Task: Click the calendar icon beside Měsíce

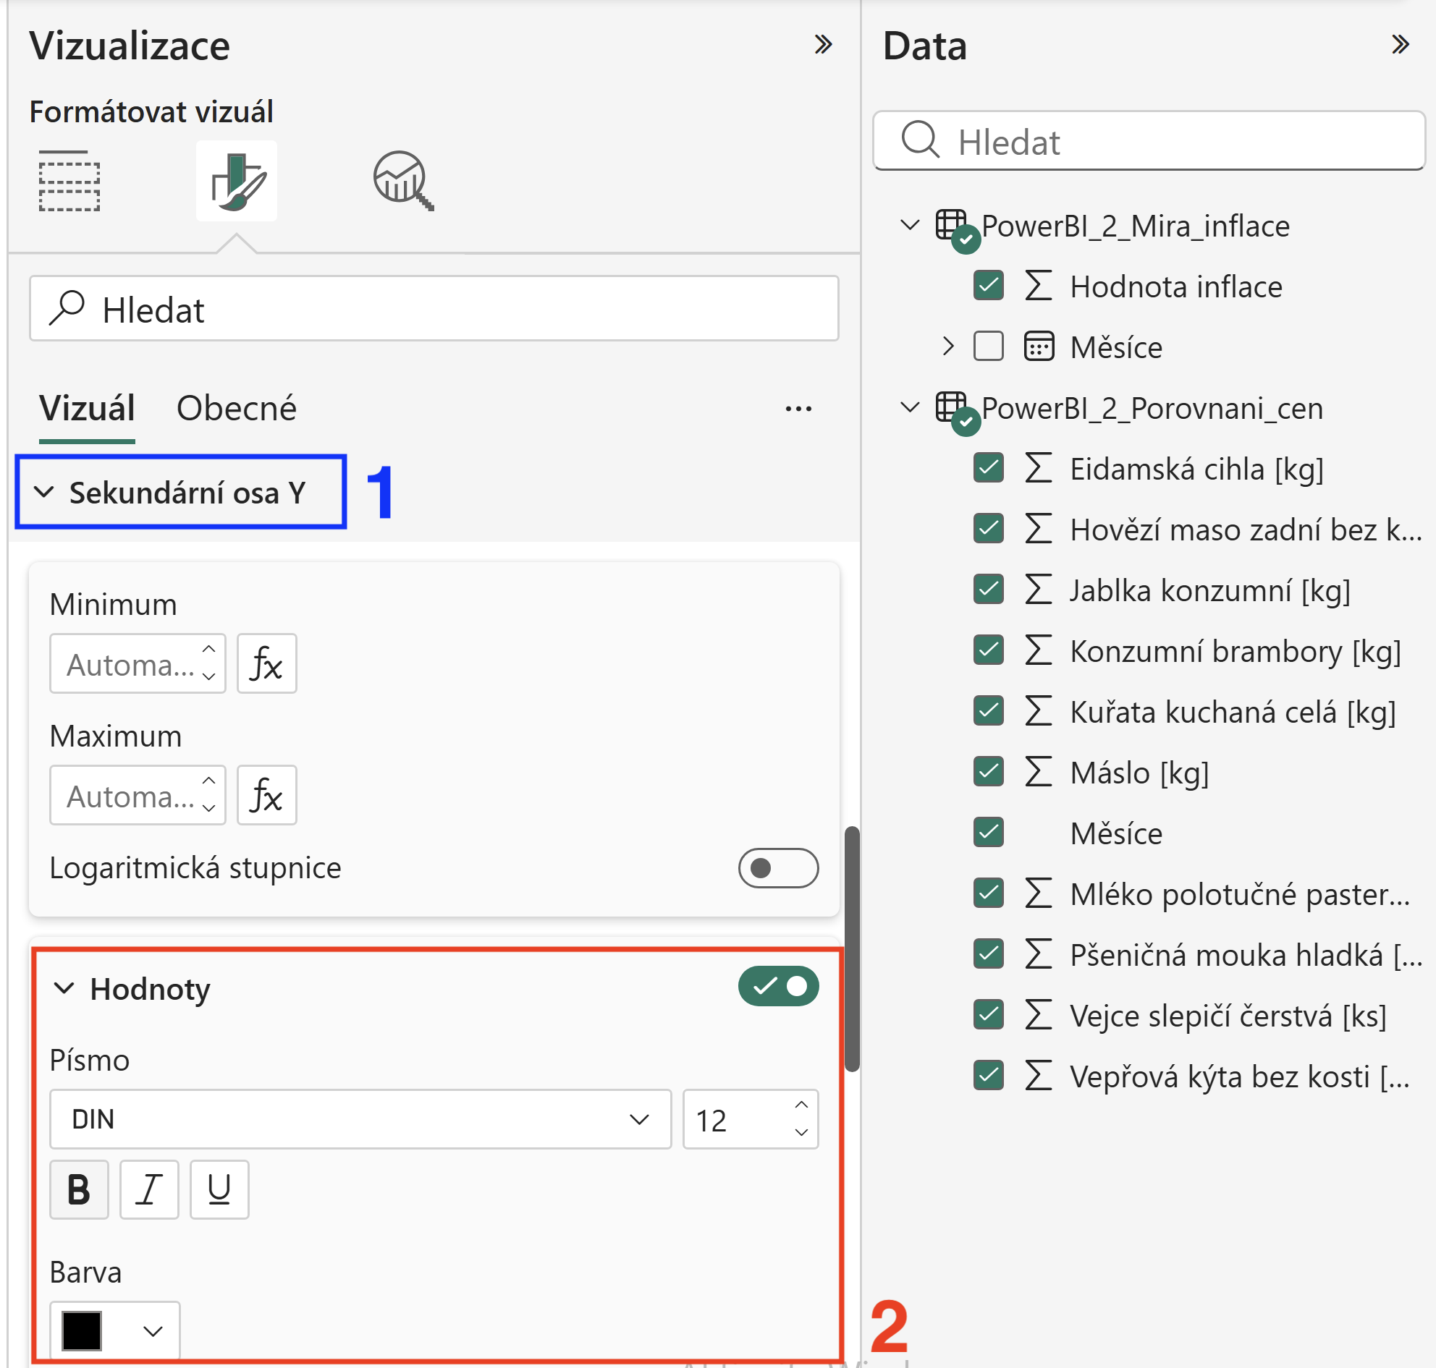Action: pyautogui.click(x=1039, y=347)
